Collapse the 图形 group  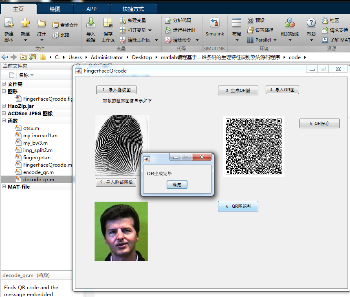[x=4, y=91]
